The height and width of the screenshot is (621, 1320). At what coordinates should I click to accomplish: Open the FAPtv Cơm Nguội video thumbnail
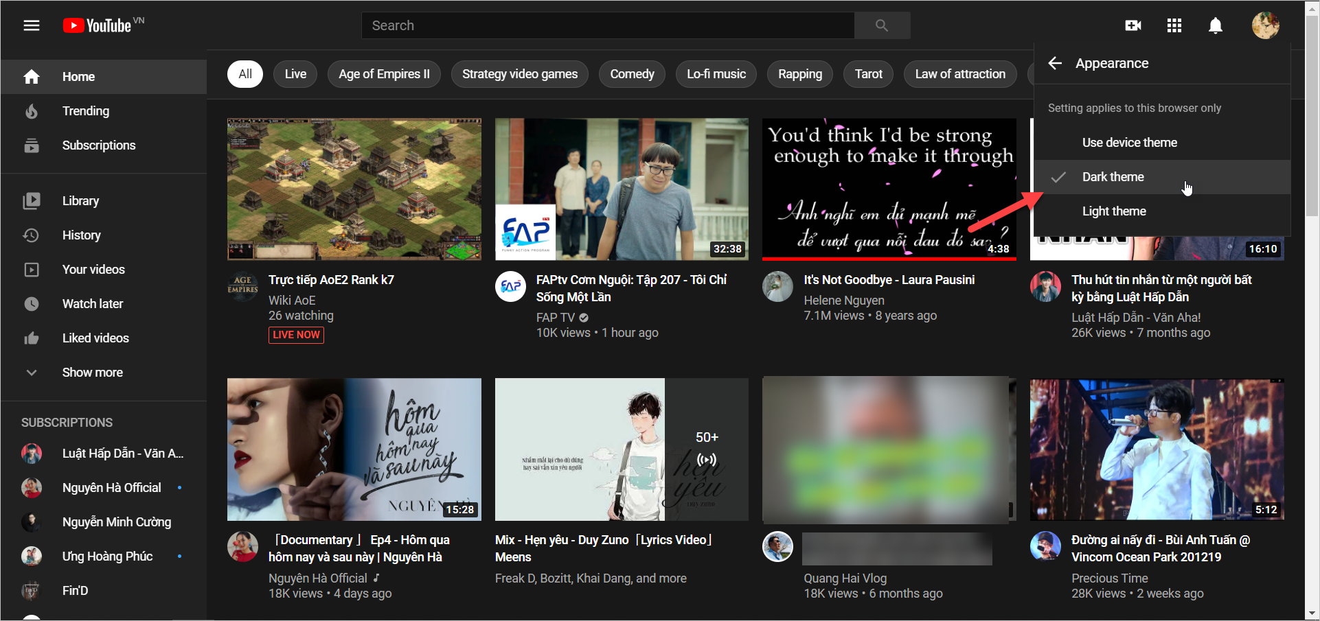(621, 189)
